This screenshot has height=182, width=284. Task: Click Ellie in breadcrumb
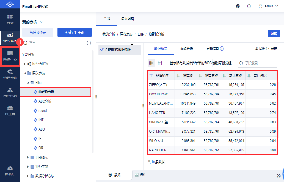[x=140, y=34]
